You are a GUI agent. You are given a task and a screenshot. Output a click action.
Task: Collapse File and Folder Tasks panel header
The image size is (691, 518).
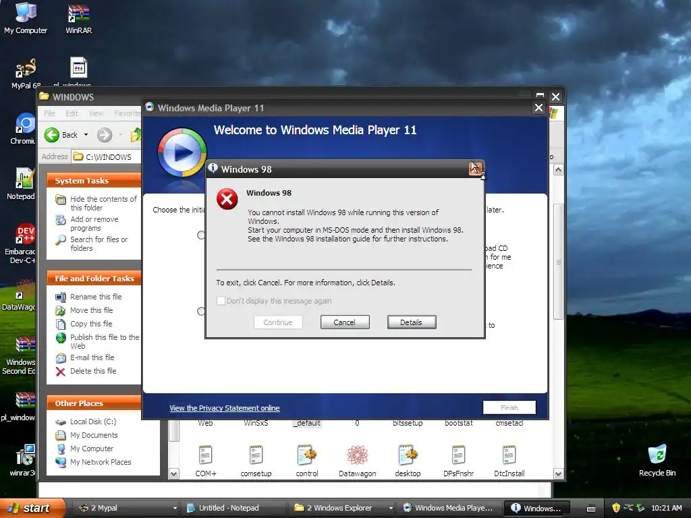click(x=94, y=279)
